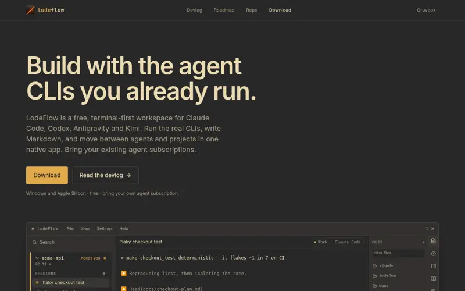
Task: Click the SESSIONS section header
Action: pyautogui.click(x=45, y=274)
